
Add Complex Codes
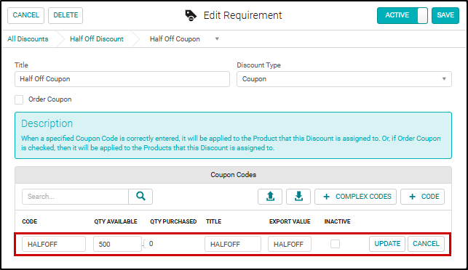355,197
